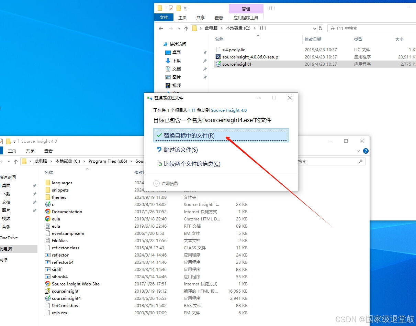Click the sourceinsight compiled HTML help icon
The width and height of the screenshot is (416, 326).
coord(48,291)
